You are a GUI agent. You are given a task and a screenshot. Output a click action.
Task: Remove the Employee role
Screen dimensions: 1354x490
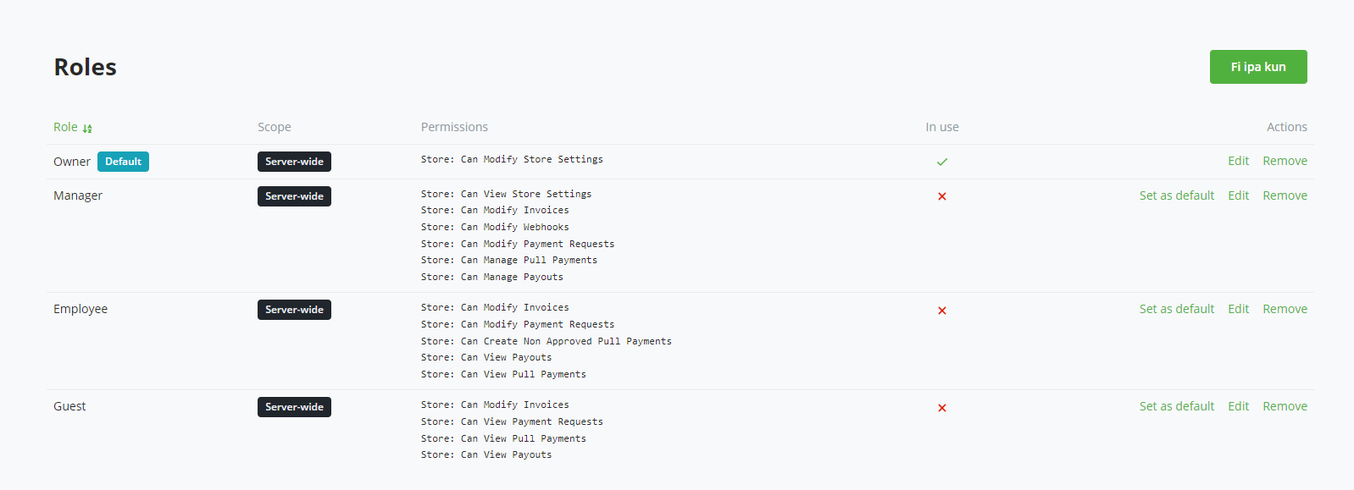click(x=1285, y=309)
